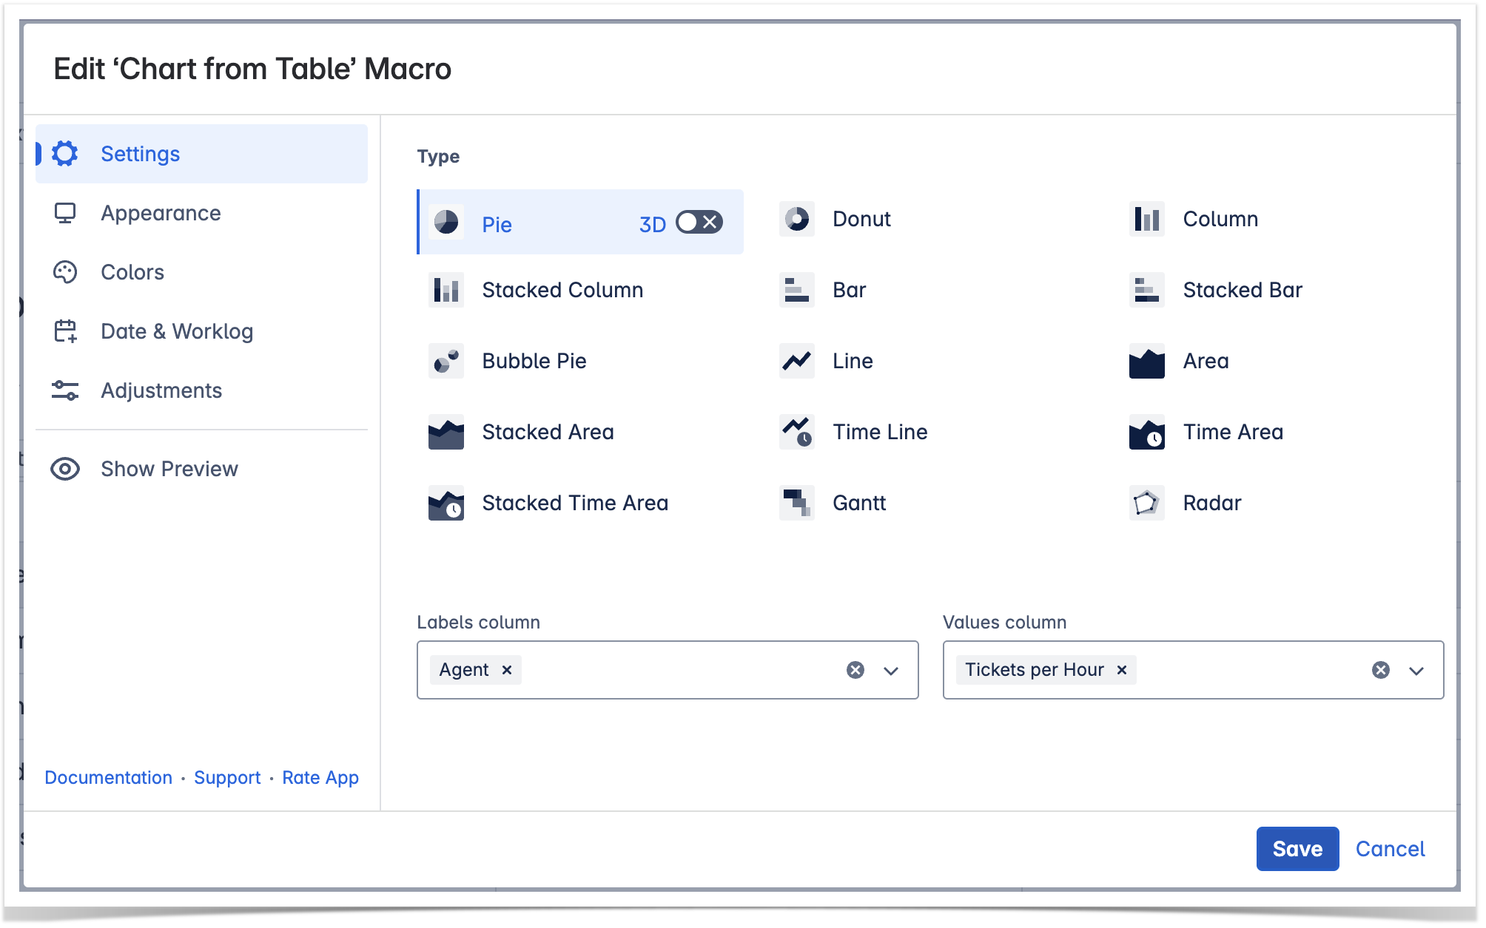Choose the Gantt chart icon
This screenshot has height=928, width=1486.
(x=796, y=504)
